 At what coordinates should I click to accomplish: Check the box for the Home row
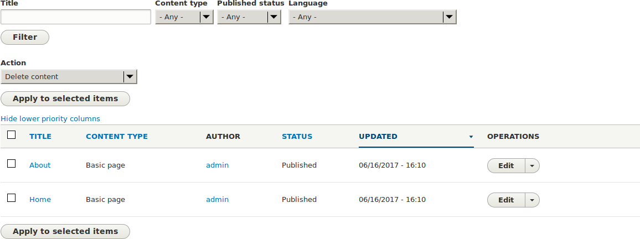point(12,198)
